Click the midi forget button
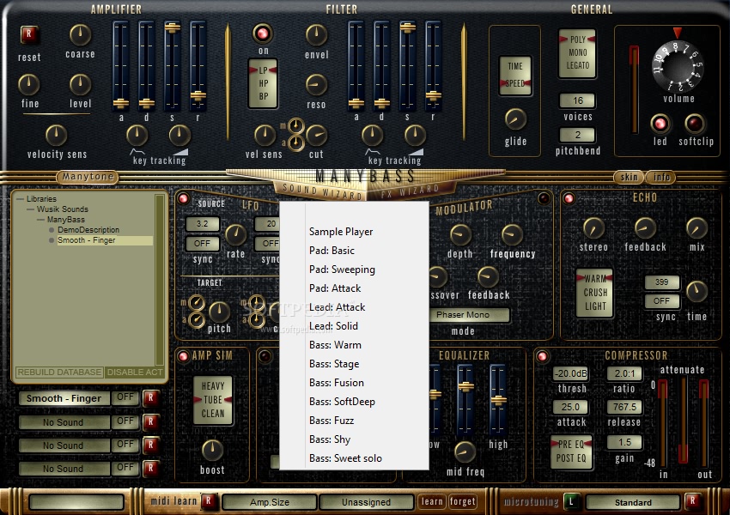Image resolution: width=730 pixels, height=515 pixels. click(462, 501)
